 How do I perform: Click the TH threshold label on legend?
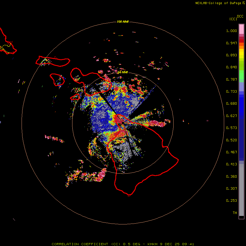235,213
